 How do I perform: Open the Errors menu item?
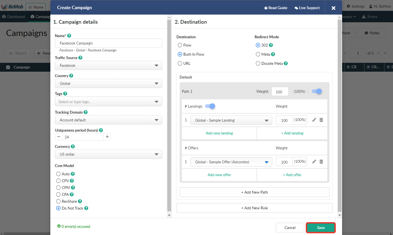click(x=370, y=17)
